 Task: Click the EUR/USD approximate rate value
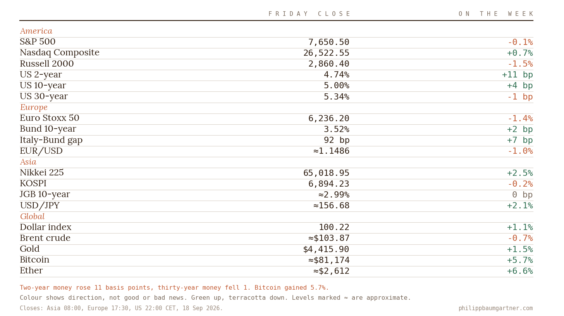332,151
